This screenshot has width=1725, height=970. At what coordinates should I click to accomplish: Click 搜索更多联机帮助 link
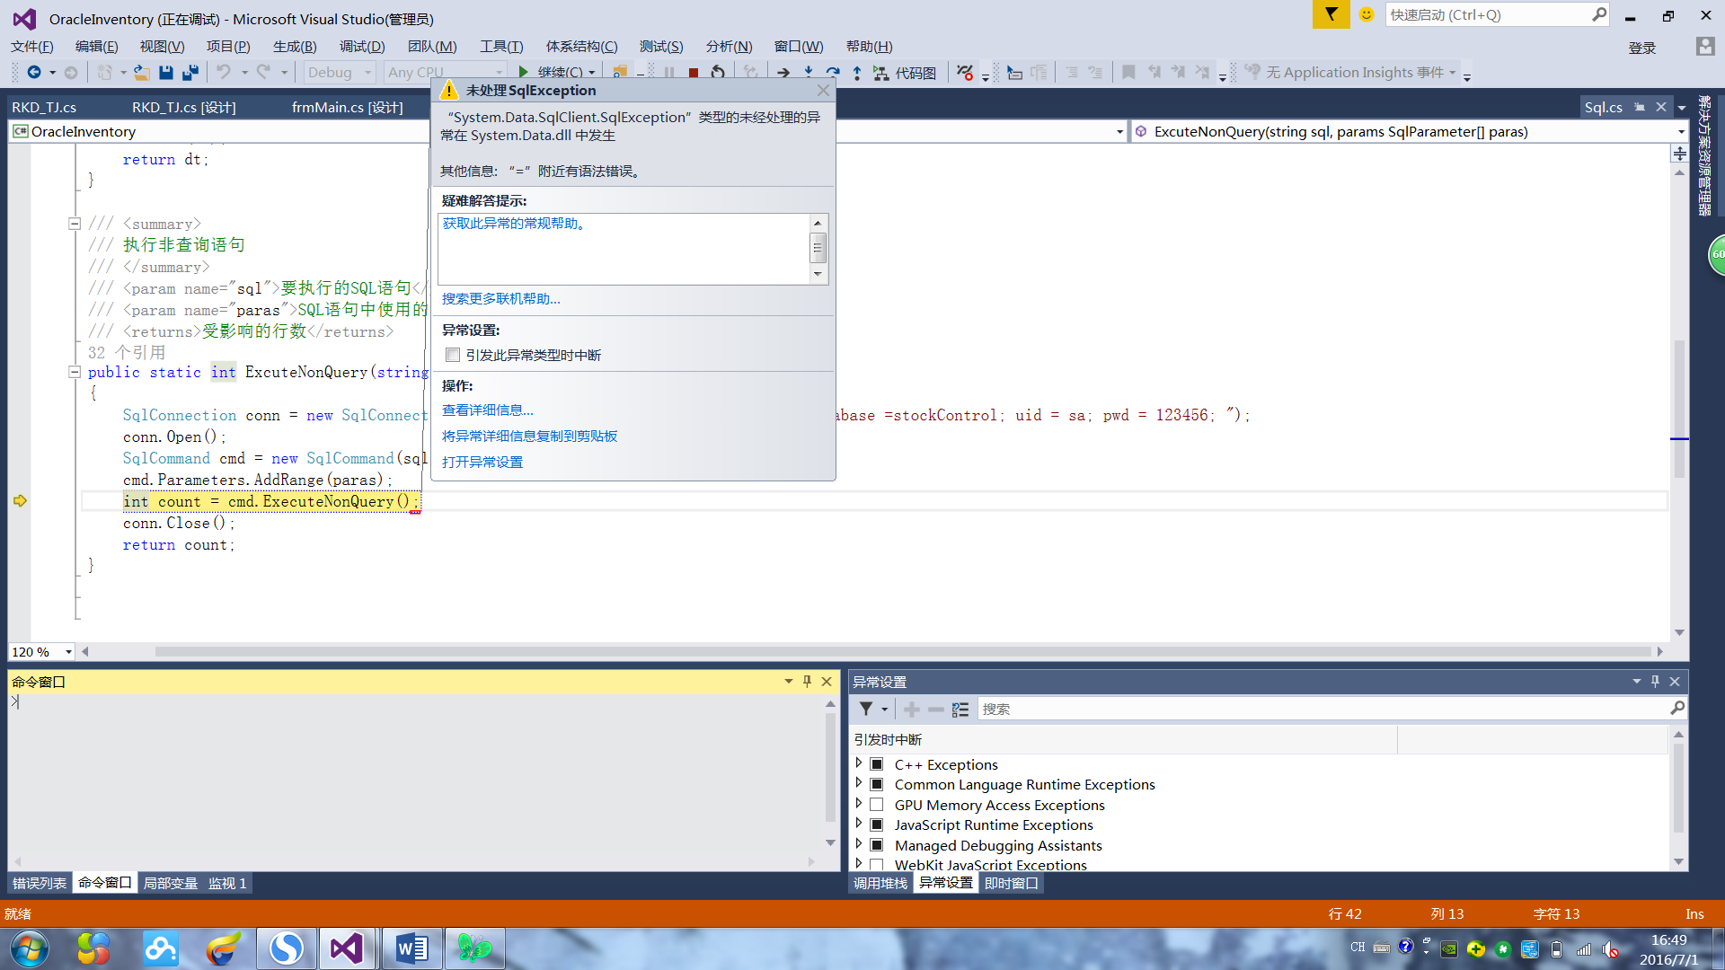(500, 299)
